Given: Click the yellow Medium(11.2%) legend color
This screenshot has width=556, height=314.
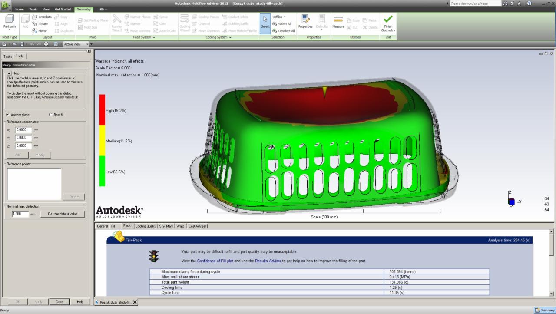Looking at the screenshot, I should (x=102, y=140).
